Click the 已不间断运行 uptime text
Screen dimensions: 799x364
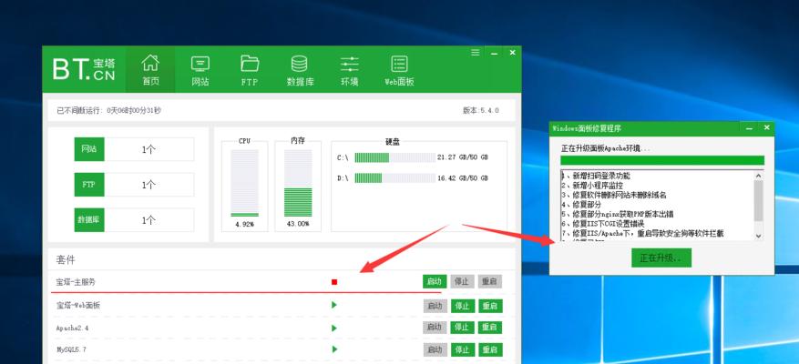point(108,110)
